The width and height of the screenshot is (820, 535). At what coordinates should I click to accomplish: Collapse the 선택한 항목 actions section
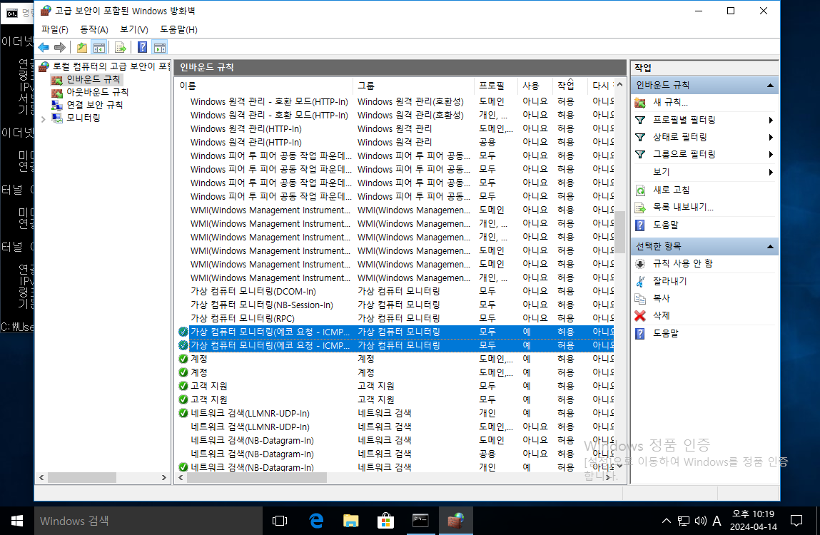coord(770,246)
